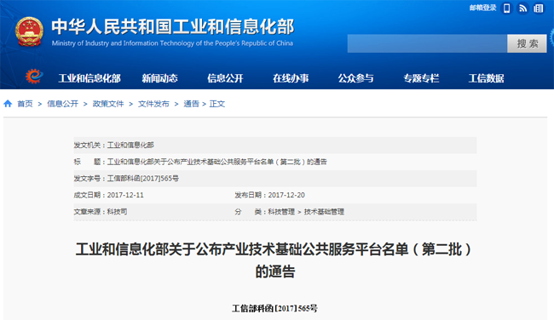Open the mobile version phone icon

pyautogui.click(x=506, y=9)
